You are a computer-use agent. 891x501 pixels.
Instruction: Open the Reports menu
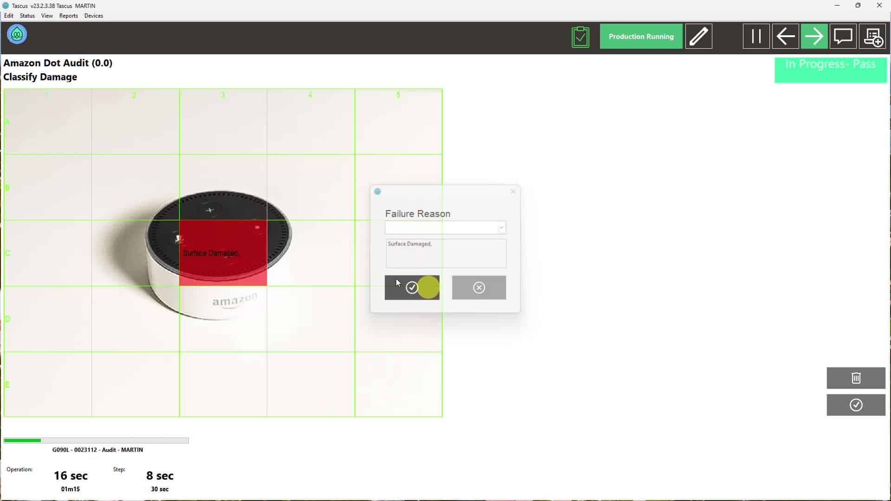pos(69,16)
